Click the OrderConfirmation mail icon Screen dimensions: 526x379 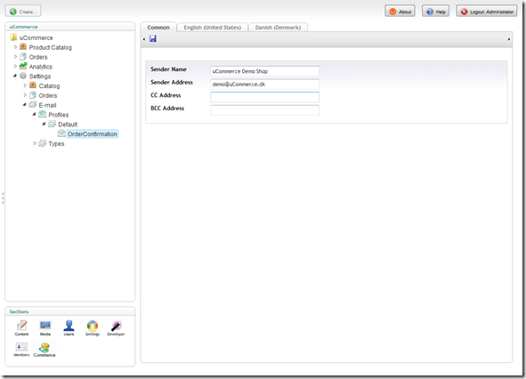(x=61, y=133)
